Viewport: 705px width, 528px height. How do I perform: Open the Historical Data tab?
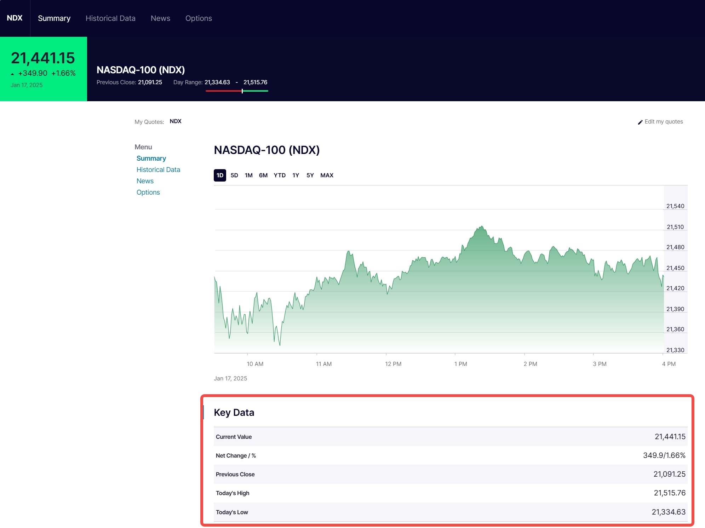click(x=110, y=18)
